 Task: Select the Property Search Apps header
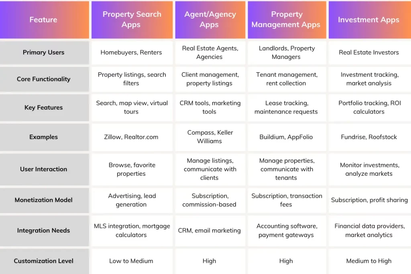[x=132, y=20]
